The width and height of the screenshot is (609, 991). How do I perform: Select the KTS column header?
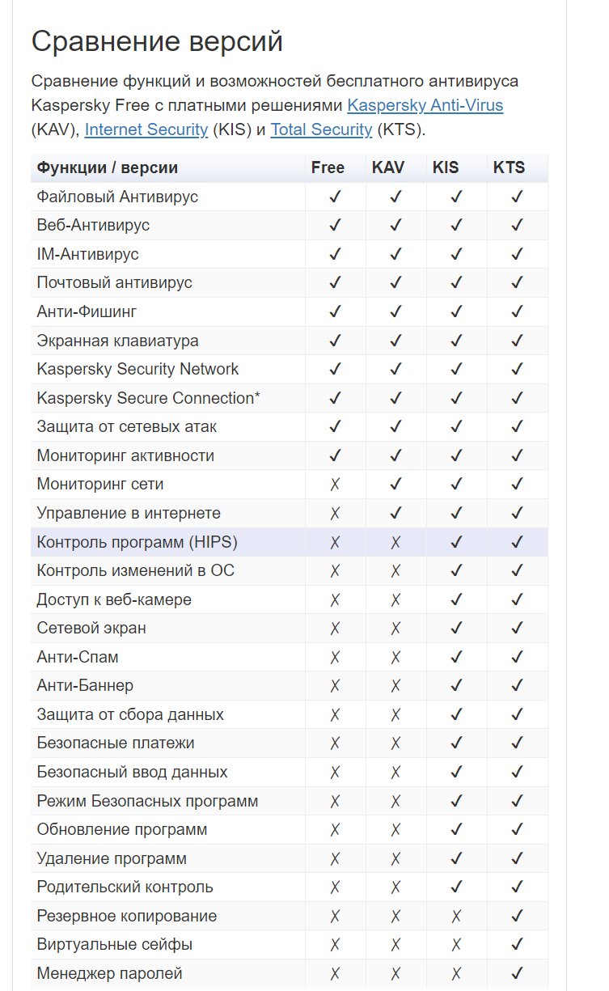[509, 167]
